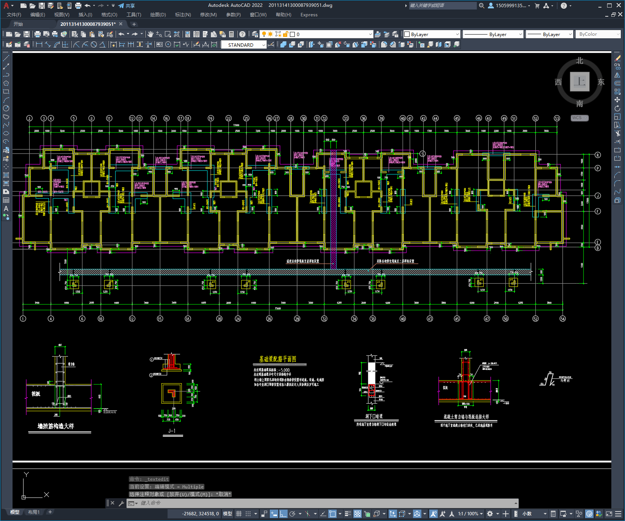Click the Zoom Window icon
625x521 pixels.
[x=168, y=34]
